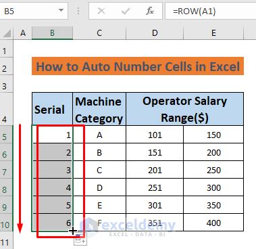Confirm formula with the checkmark icon

[x=125, y=11]
